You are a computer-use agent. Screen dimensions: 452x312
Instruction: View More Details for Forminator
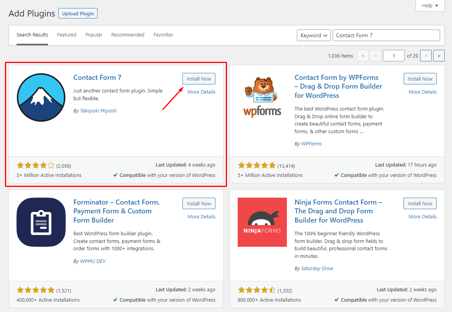click(x=201, y=217)
